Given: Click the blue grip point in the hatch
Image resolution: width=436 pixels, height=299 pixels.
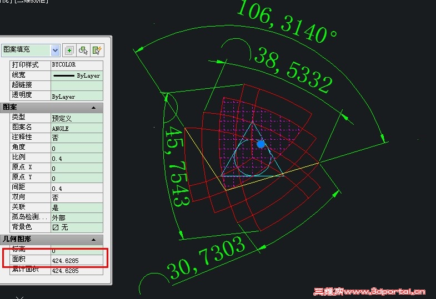Looking at the screenshot, I should pyautogui.click(x=261, y=144).
